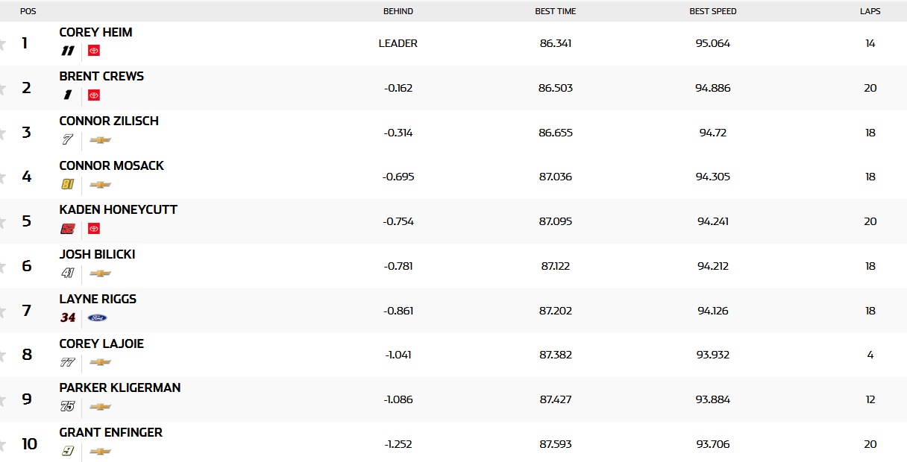The width and height of the screenshot is (907, 462).
Task: Click Corey Heim's number 11 car badge
Action: click(x=68, y=51)
